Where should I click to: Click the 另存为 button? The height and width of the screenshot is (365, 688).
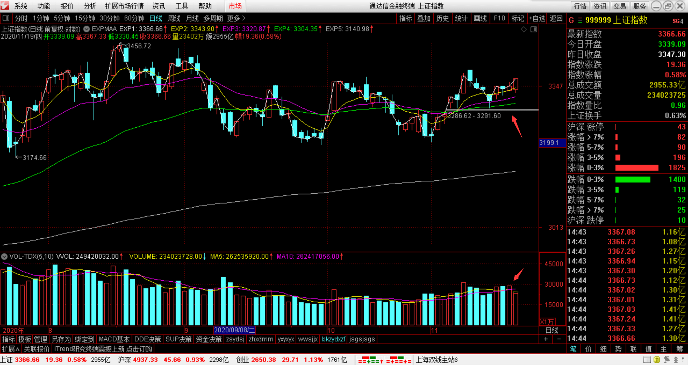61,339
